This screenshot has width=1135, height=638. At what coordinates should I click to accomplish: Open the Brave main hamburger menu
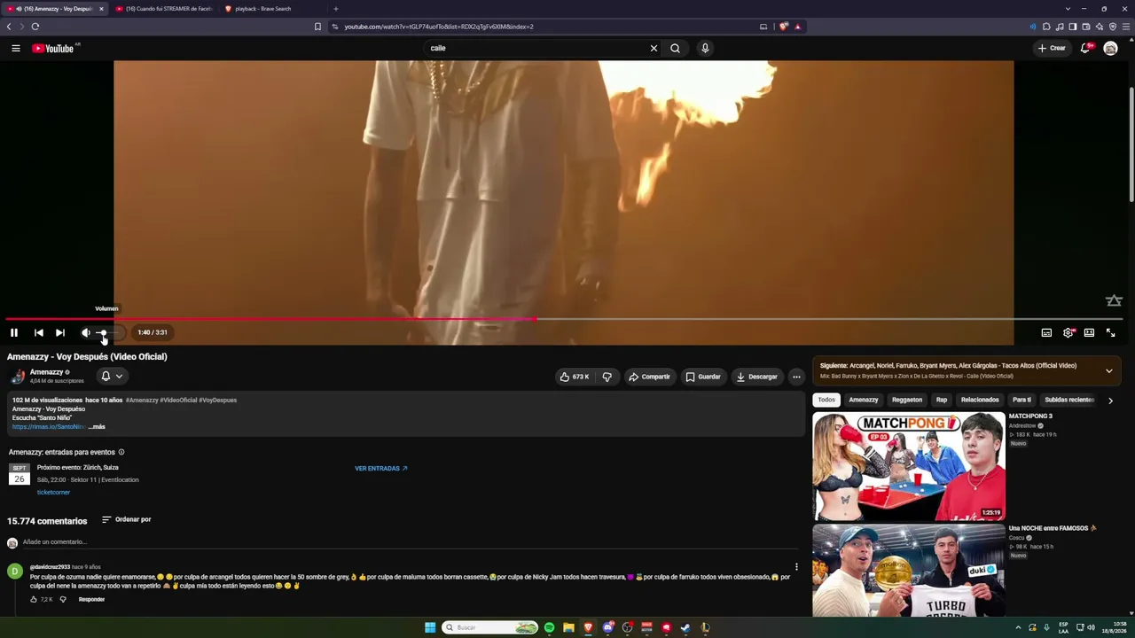pyautogui.click(x=1126, y=27)
